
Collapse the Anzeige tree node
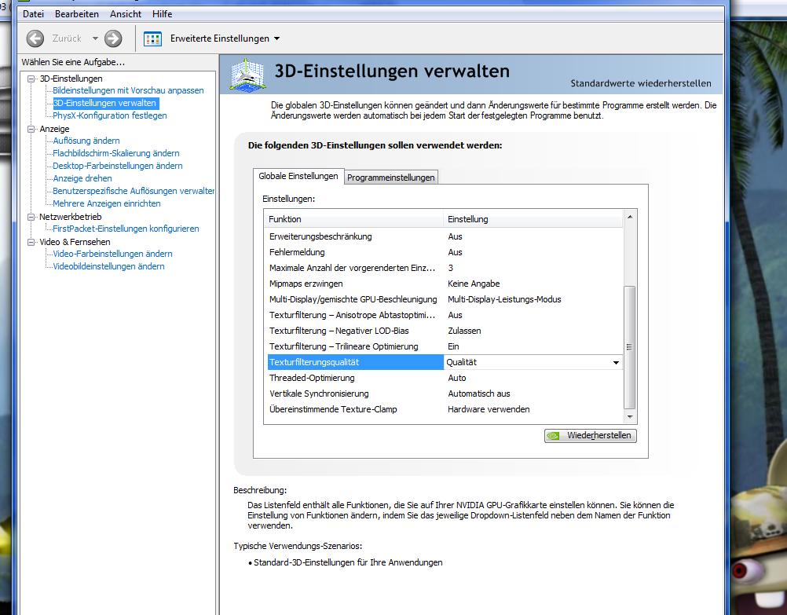tap(31, 129)
